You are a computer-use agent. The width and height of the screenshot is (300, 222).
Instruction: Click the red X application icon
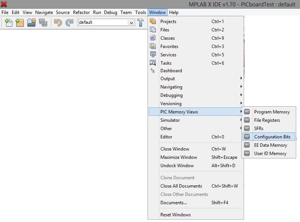(x=4, y=4)
